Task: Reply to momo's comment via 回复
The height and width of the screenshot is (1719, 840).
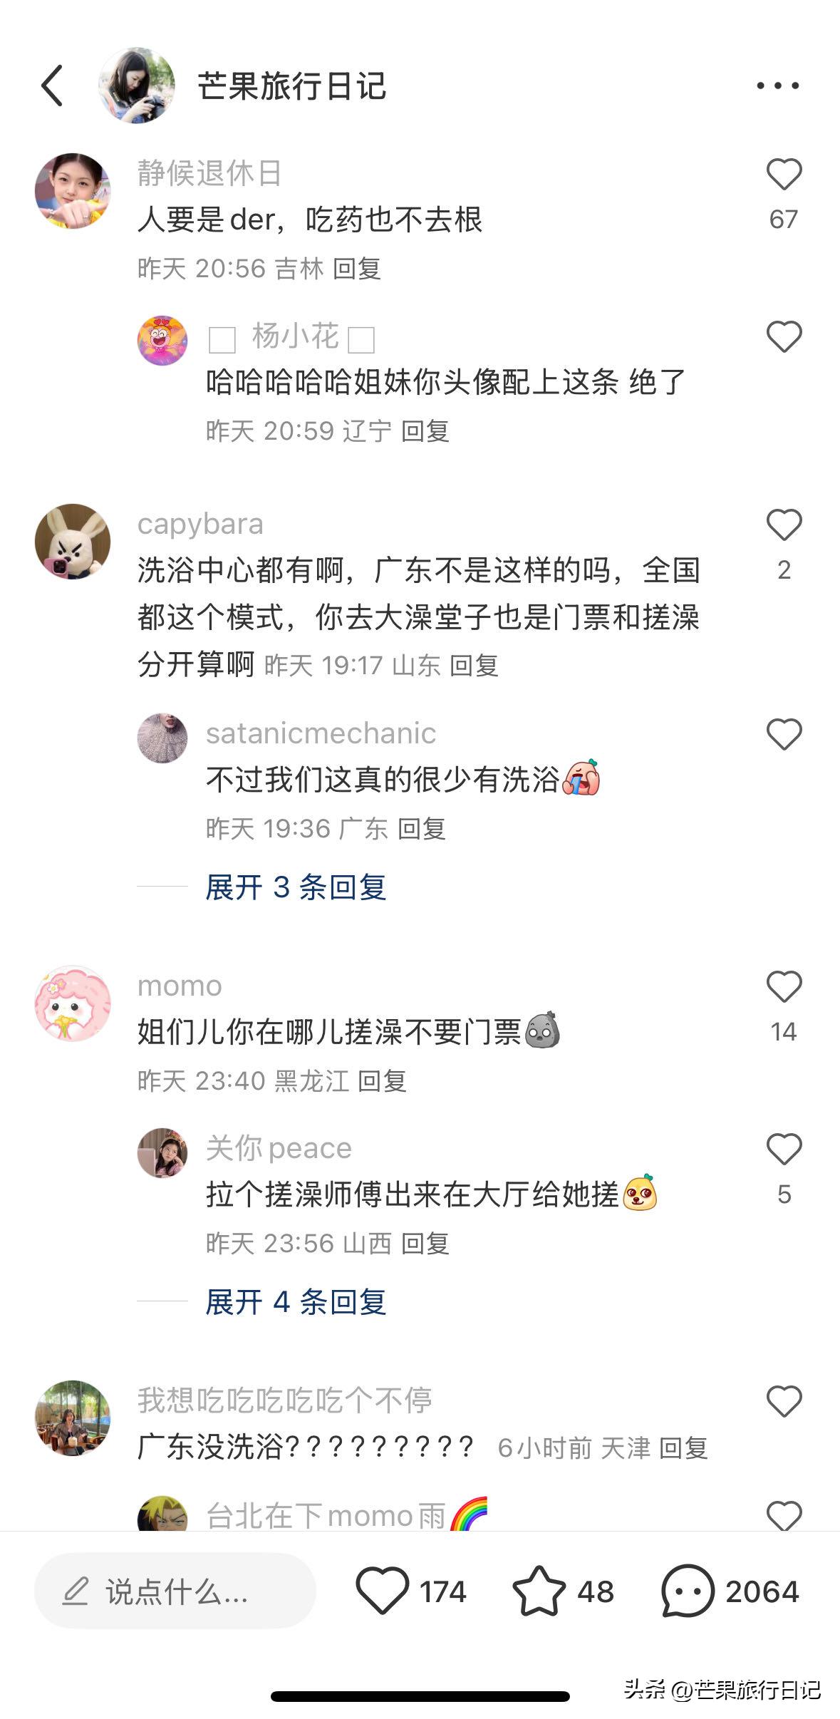Action: tap(382, 1081)
